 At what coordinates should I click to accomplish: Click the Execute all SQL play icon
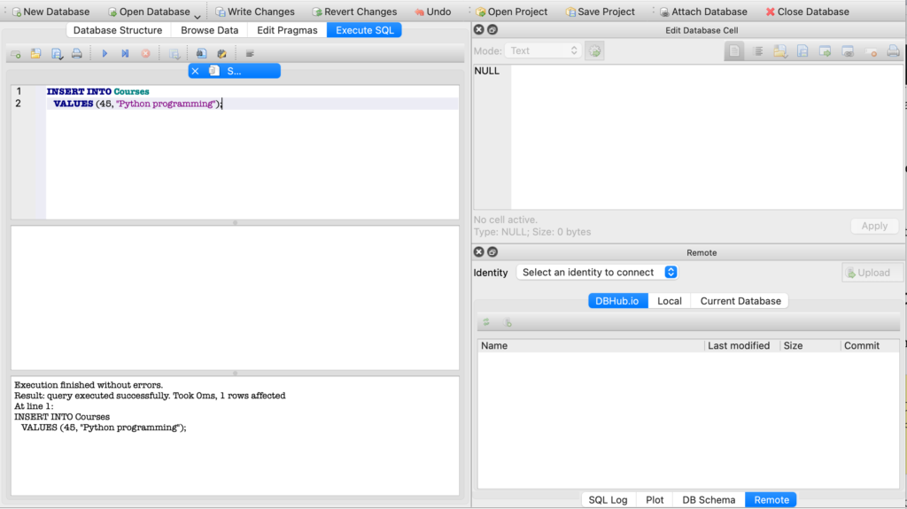pos(105,54)
